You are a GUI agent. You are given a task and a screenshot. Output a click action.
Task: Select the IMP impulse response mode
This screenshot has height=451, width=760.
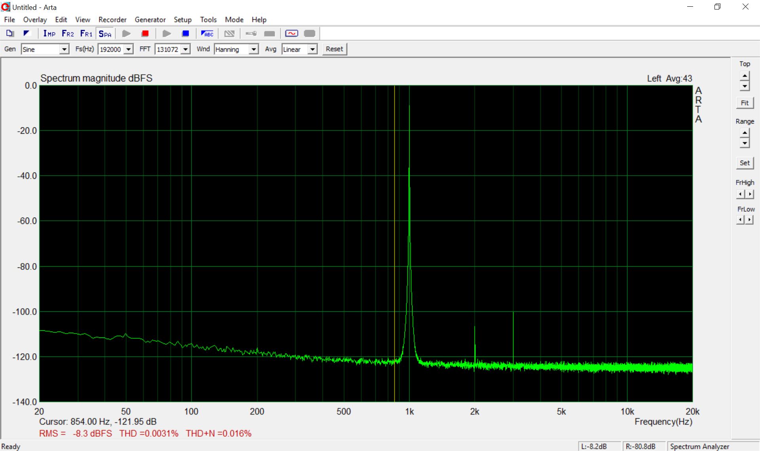[x=49, y=34]
